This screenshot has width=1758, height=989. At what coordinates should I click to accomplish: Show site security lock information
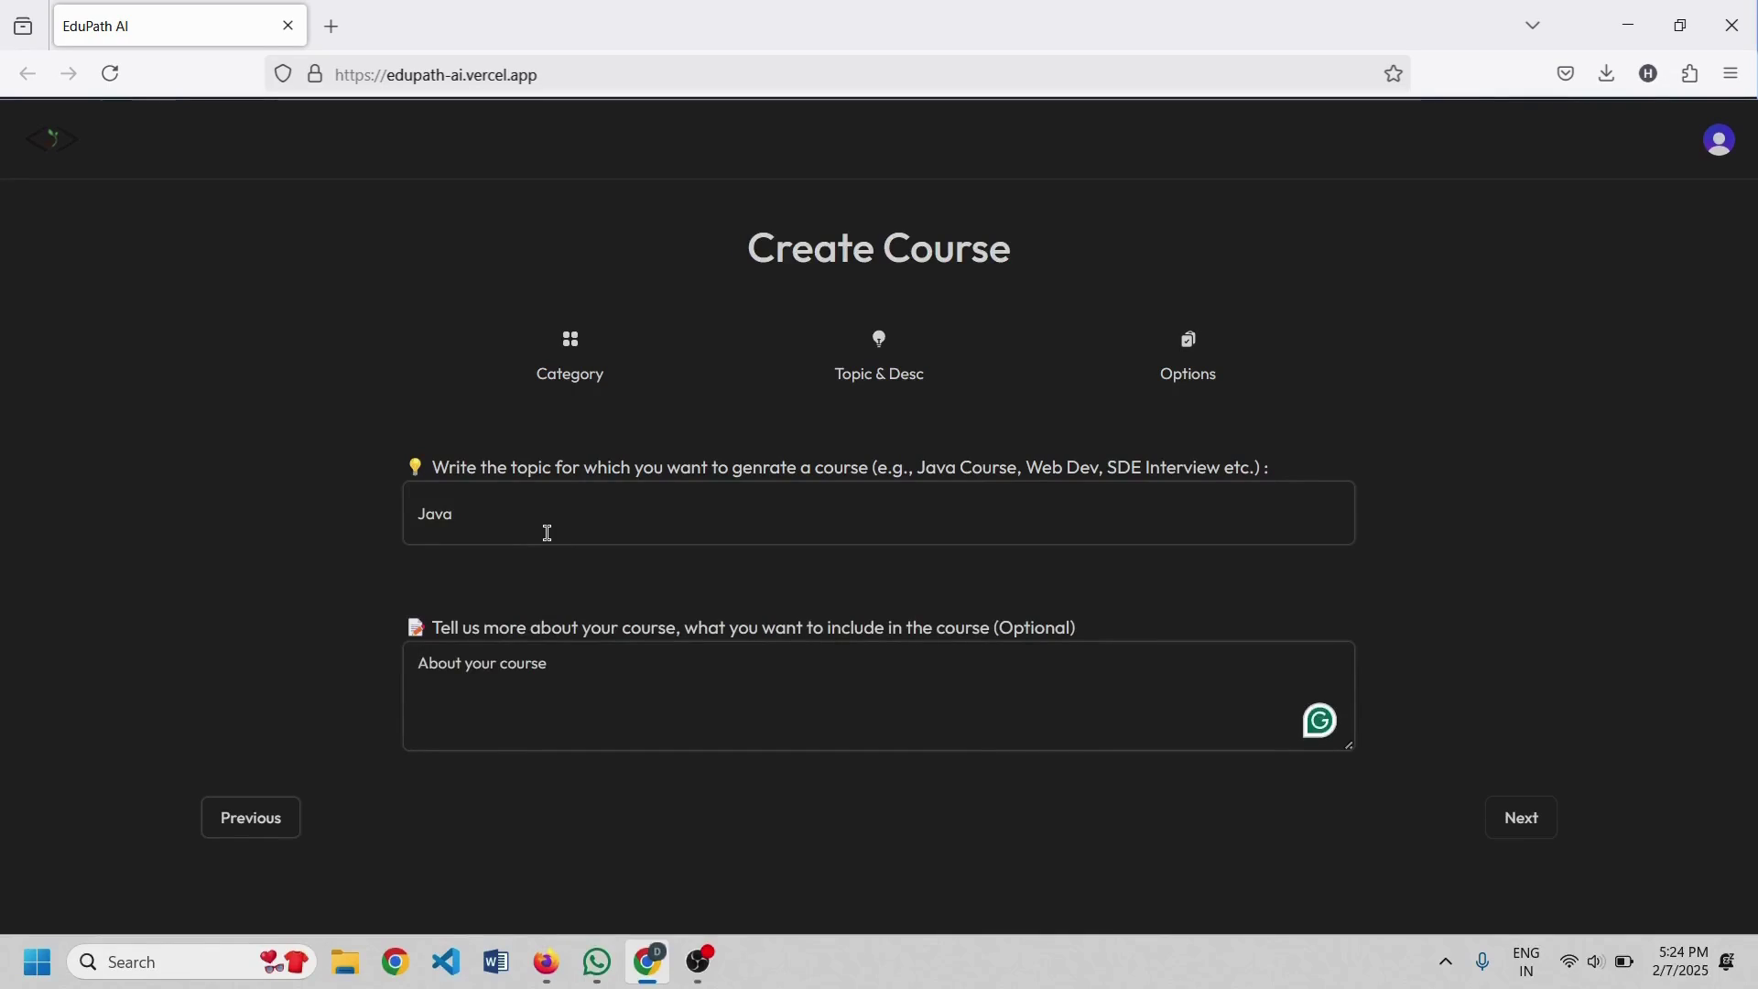(x=315, y=75)
